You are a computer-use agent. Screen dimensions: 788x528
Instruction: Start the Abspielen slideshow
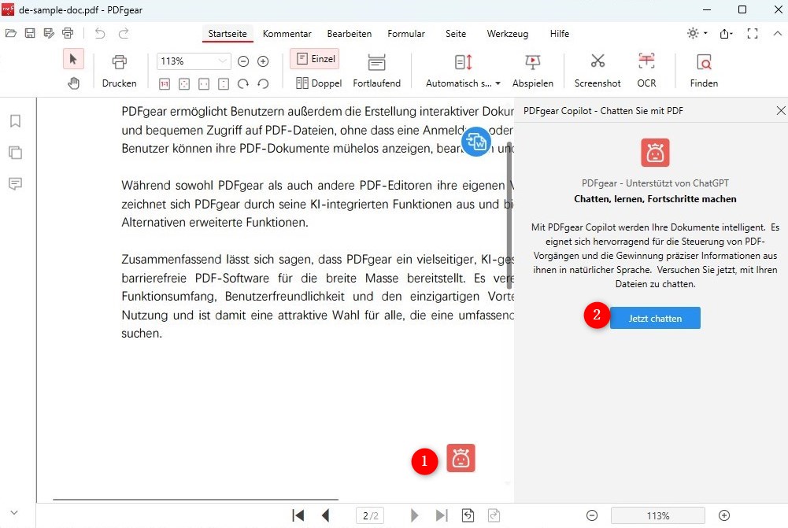tap(533, 71)
